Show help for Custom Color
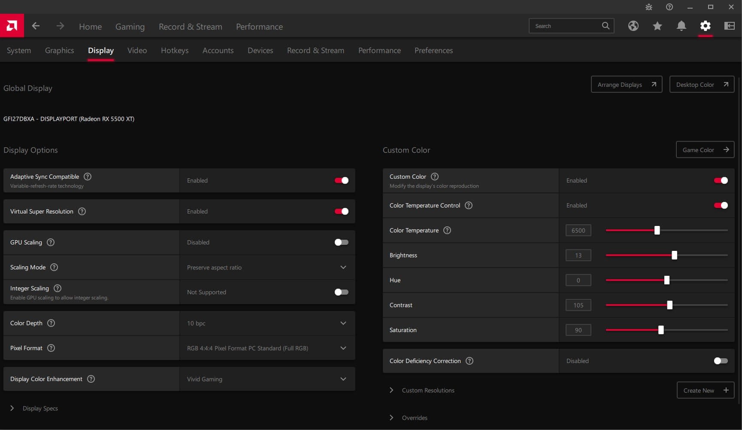Screen dimensions: 742x430 pos(435,177)
